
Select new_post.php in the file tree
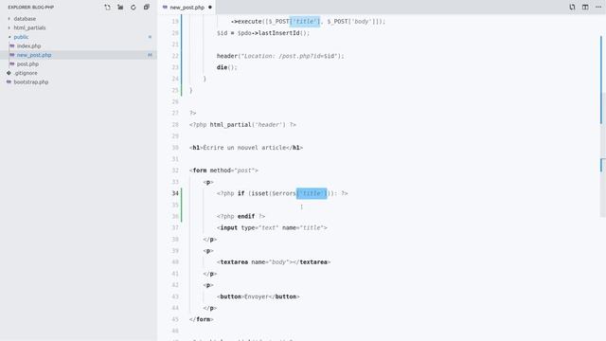click(x=34, y=55)
